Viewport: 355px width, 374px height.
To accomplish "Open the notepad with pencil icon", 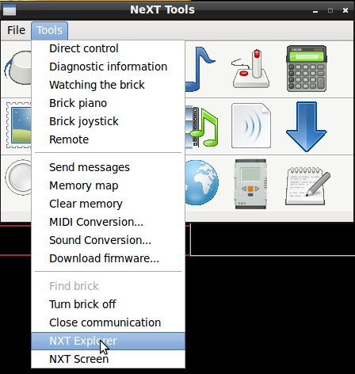I will click(x=307, y=185).
